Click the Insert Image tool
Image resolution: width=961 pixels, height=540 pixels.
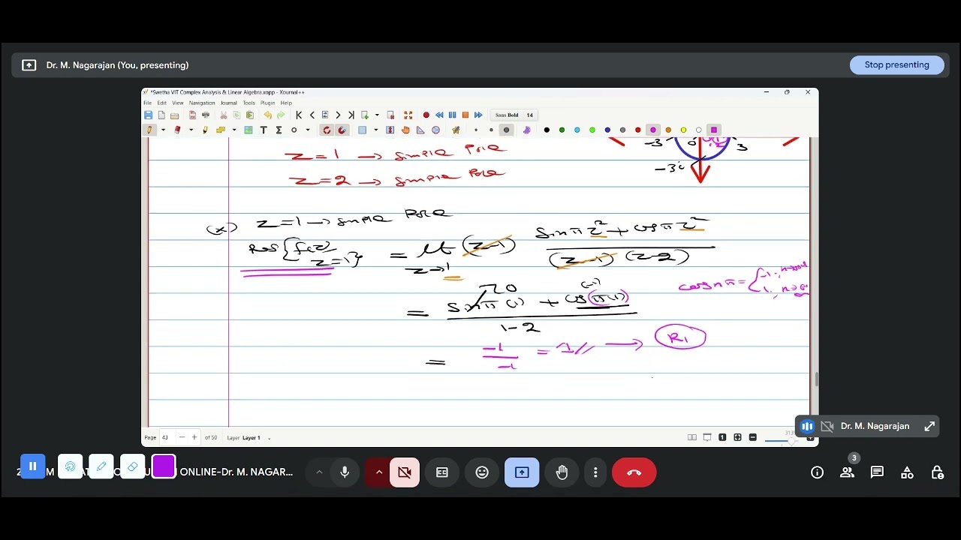click(x=249, y=130)
